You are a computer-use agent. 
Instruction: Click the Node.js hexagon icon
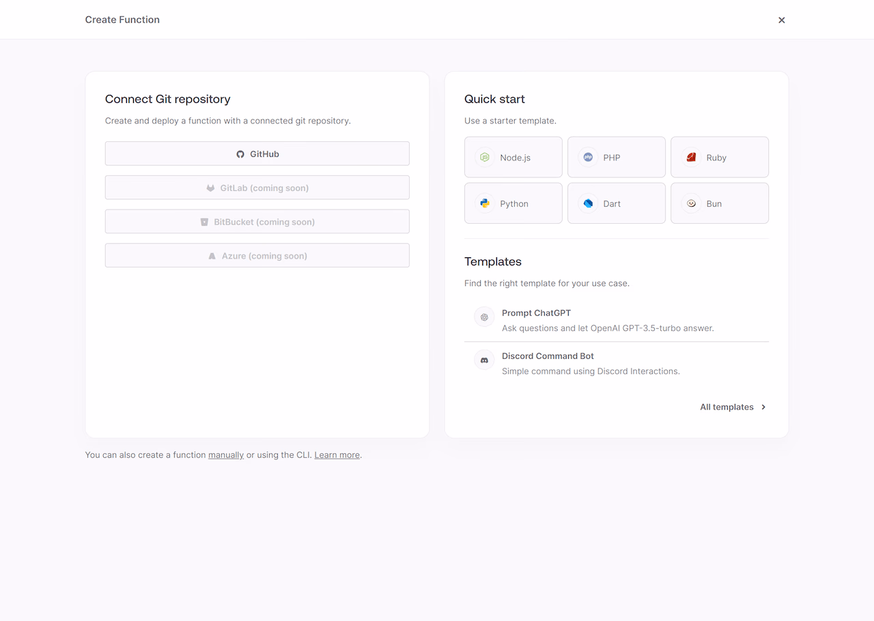[x=485, y=157]
